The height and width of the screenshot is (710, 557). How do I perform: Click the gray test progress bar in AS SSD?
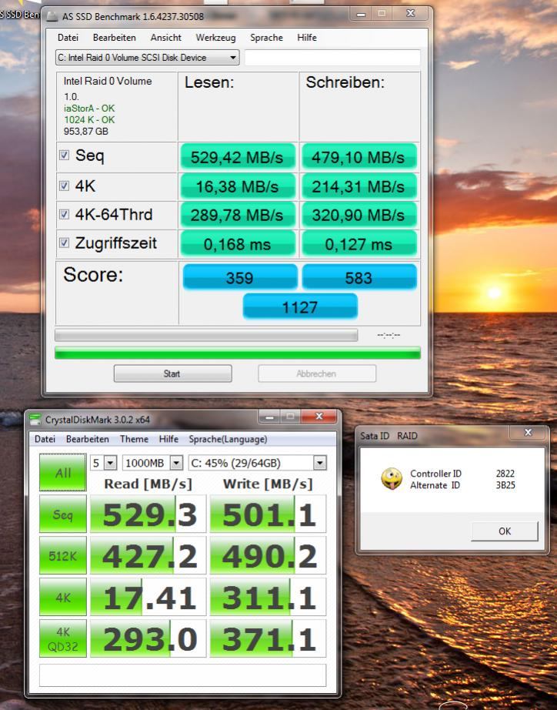click(206, 335)
